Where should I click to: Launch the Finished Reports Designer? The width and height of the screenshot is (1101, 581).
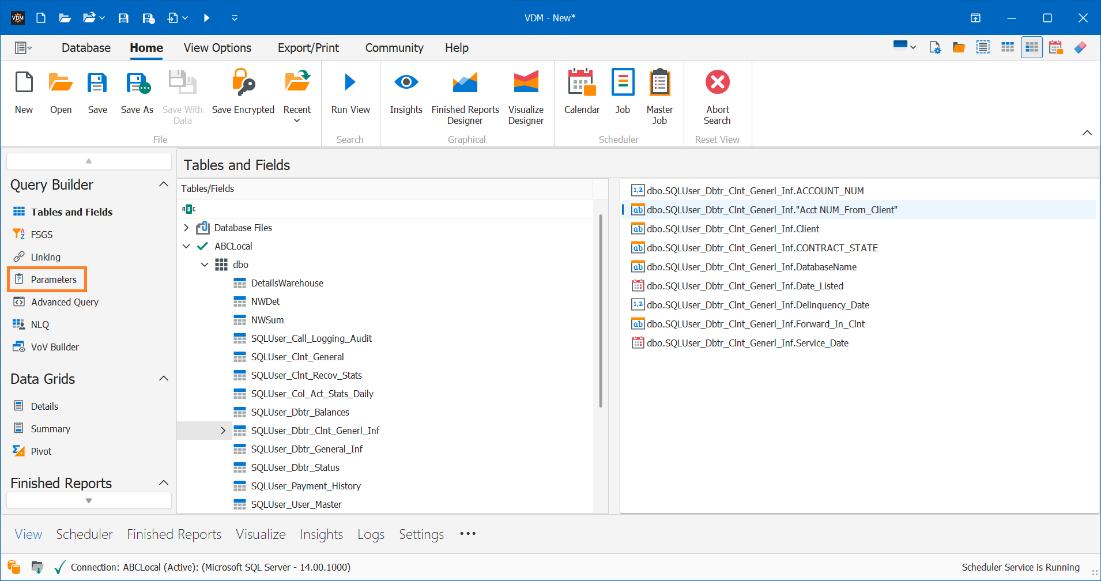[465, 97]
